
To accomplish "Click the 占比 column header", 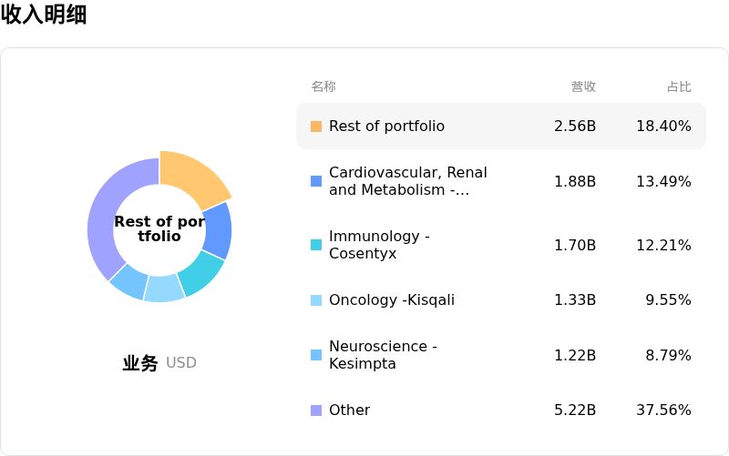I will tap(679, 86).
